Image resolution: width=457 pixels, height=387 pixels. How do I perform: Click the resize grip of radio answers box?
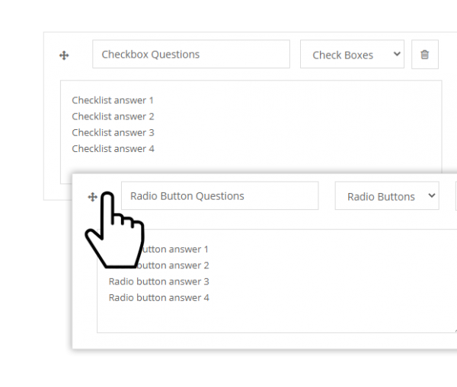[x=455, y=331]
